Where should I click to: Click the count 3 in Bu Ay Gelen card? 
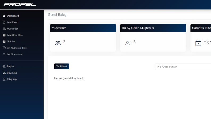[x=134, y=42]
